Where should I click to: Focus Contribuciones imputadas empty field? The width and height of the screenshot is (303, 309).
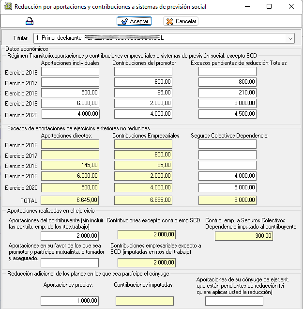(145, 301)
